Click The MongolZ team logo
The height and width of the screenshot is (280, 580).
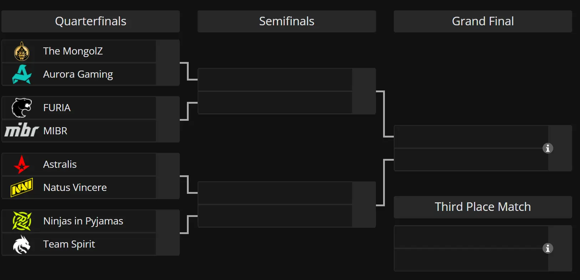pos(22,51)
